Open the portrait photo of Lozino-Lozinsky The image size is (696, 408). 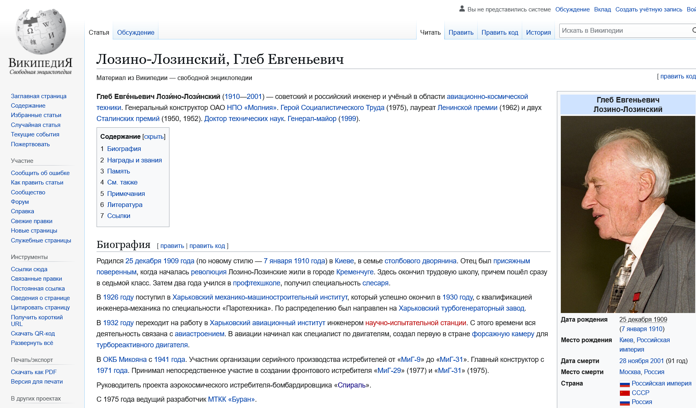click(628, 214)
